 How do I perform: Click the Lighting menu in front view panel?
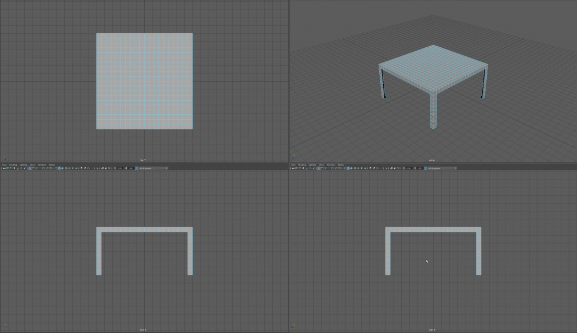click(23, 165)
